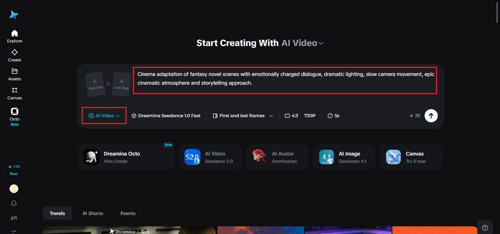Screen dimensions: 500x234
Task: Change the 5s duration setting
Action: (334, 116)
